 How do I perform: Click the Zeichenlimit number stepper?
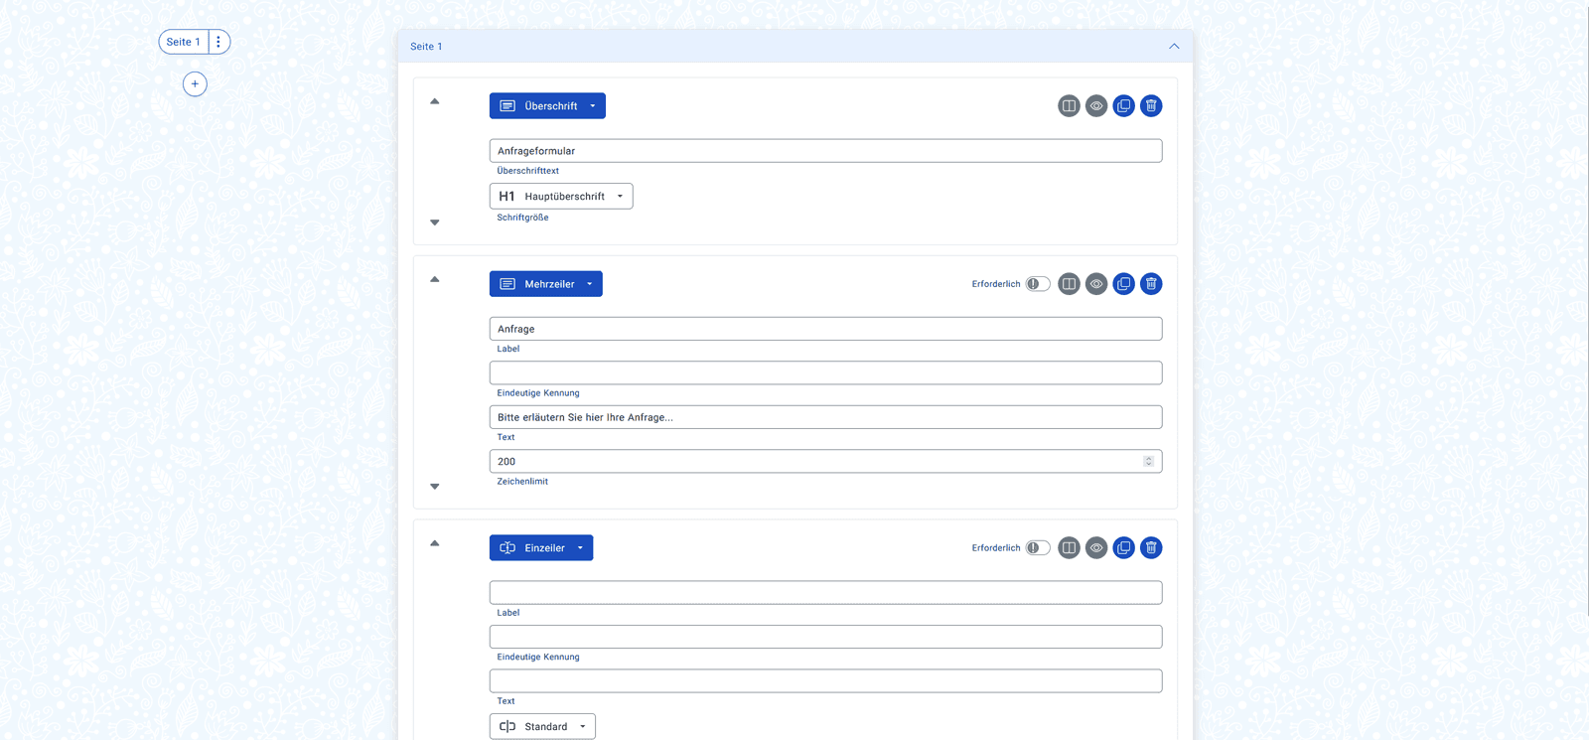pyautogui.click(x=1148, y=462)
